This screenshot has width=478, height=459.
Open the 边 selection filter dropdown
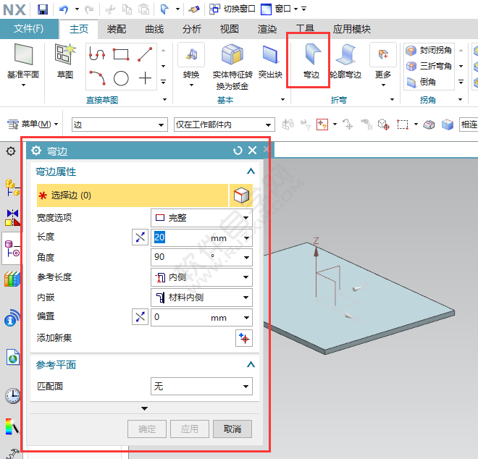119,125
